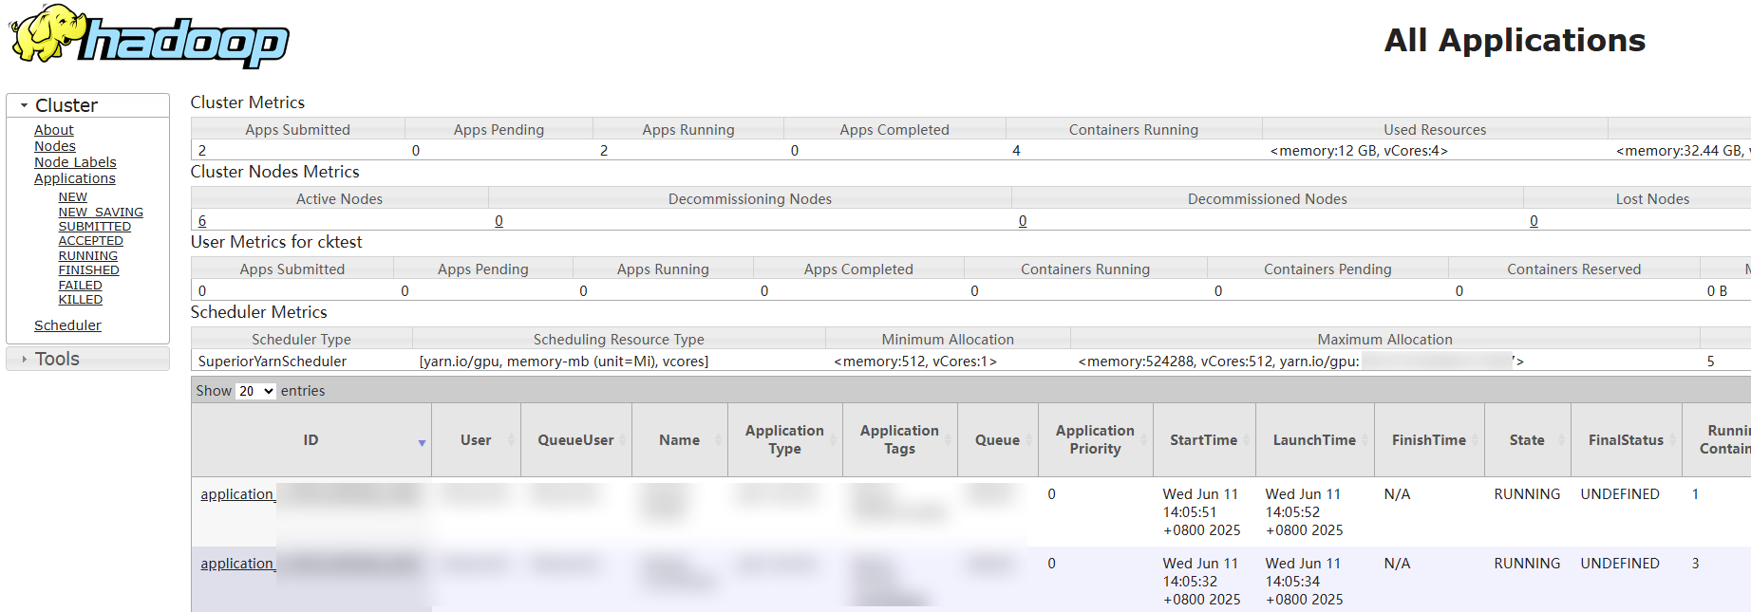Viewport: 1751px width, 612px height.
Task: Click the Cluster Metrics heading
Action: [x=248, y=102]
